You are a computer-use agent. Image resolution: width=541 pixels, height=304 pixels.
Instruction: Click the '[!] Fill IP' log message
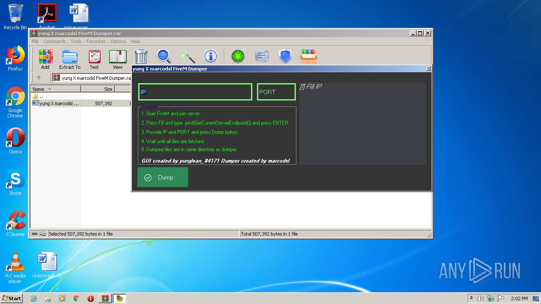[x=311, y=87]
